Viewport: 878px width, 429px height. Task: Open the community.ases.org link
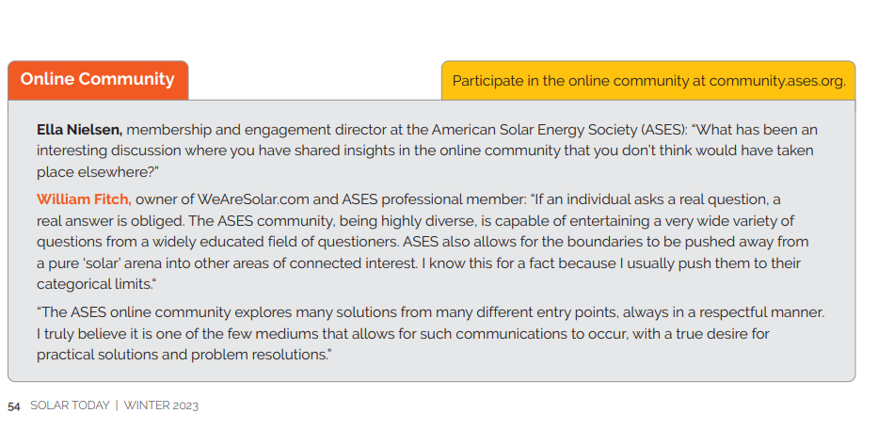(776, 81)
